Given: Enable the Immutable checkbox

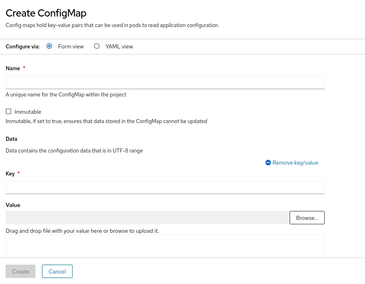Looking at the screenshot, I should coord(8,111).
